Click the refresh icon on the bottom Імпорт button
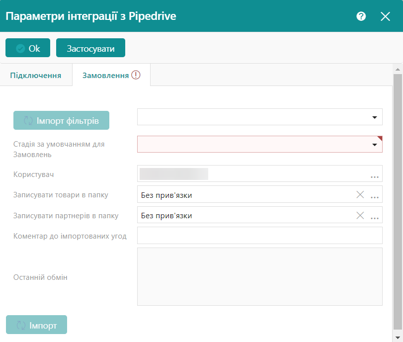403x342 pixels. (21, 325)
